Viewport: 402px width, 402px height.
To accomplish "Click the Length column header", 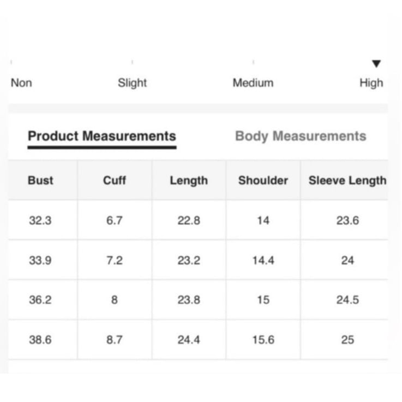I will coord(189,181).
